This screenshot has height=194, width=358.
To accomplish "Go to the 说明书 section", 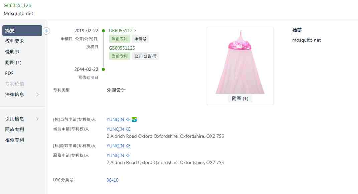I will tap(12, 52).
